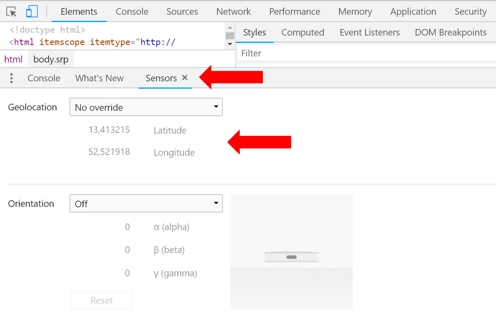
Task: Toggle the device toolbar icon
Action: (x=32, y=11)
